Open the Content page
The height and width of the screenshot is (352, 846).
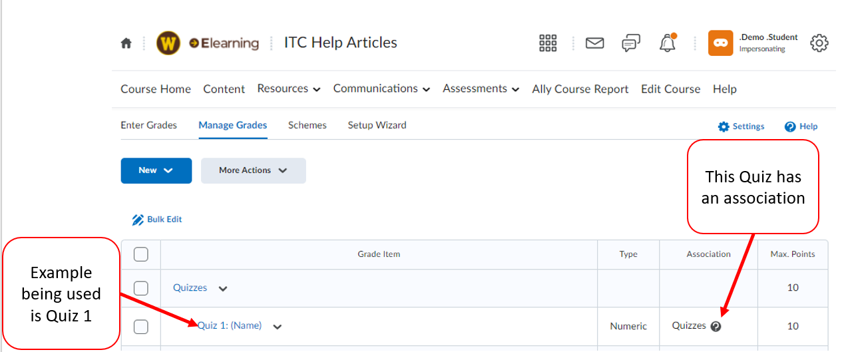(224, 89)
